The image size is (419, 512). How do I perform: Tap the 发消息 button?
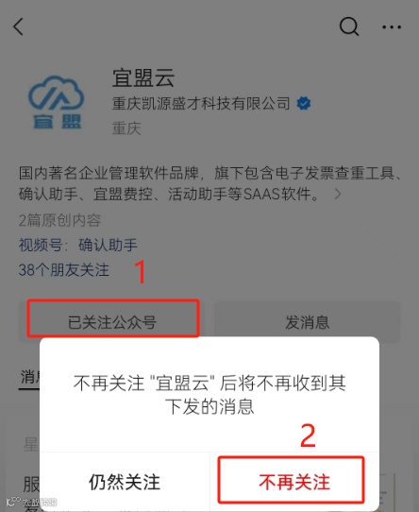point(307,322)
